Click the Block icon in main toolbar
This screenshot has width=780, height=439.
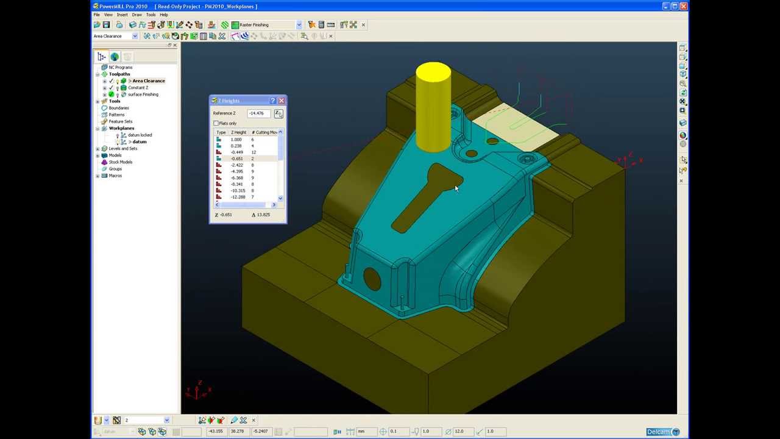[133, 25]
